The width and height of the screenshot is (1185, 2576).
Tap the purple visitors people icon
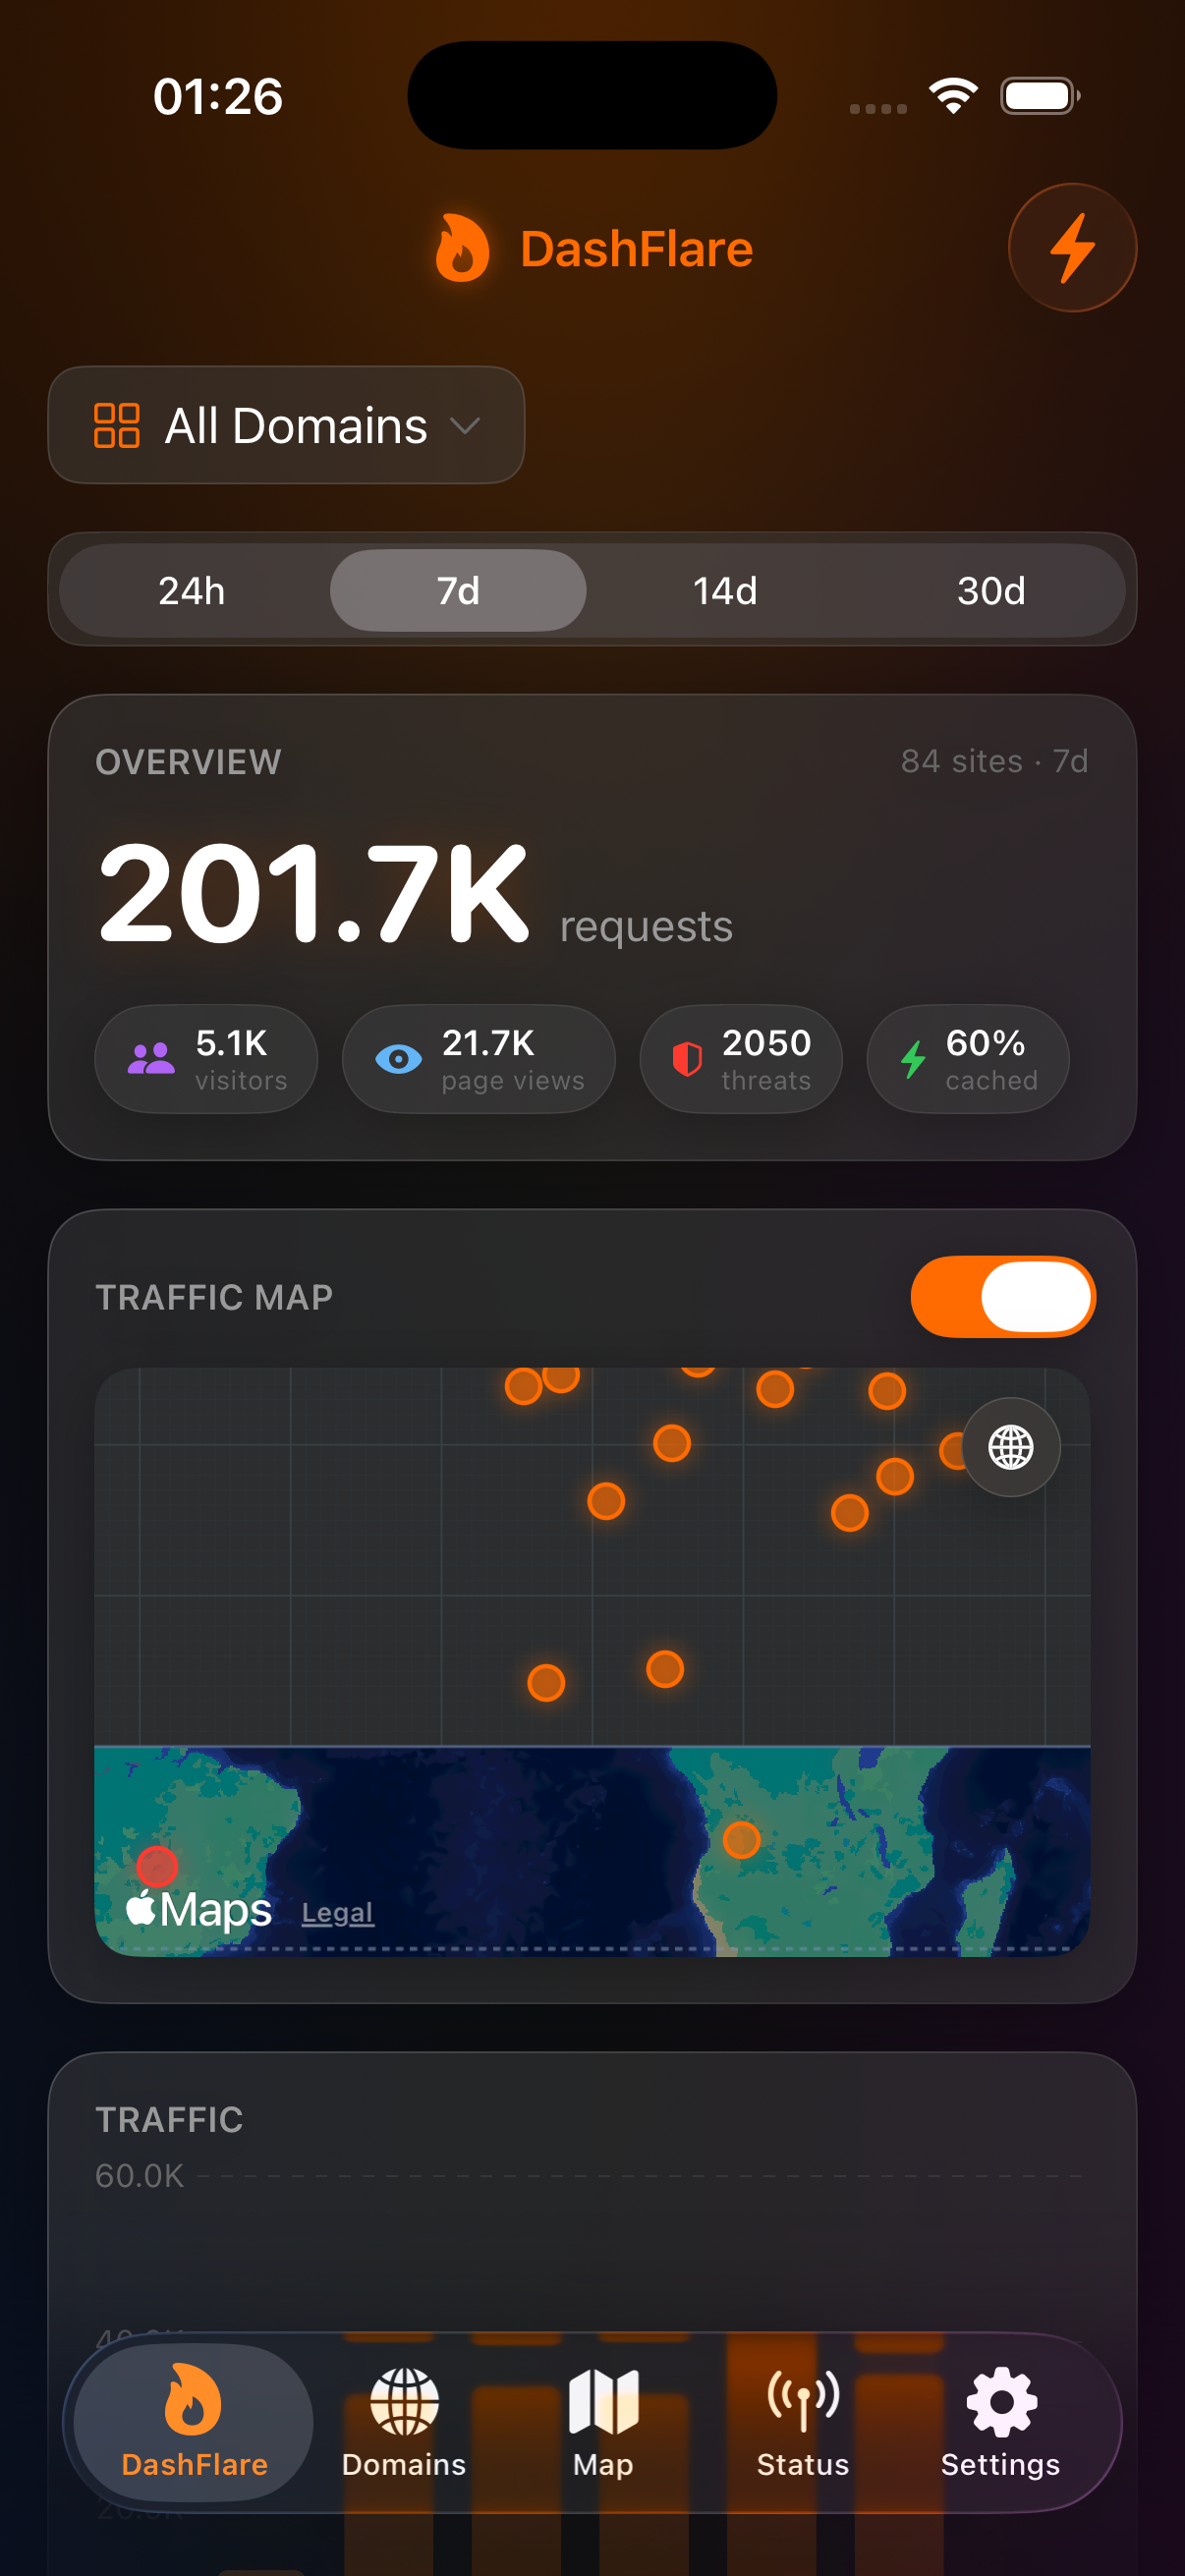point(151,1059)
